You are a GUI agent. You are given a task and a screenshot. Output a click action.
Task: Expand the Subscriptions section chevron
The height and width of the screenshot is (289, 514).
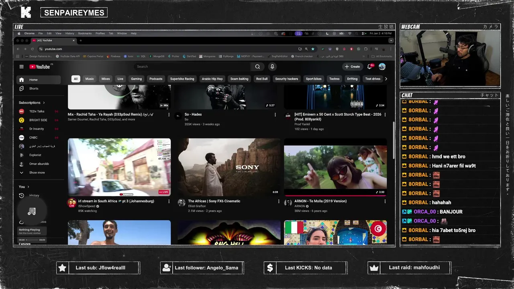point(44,103)
